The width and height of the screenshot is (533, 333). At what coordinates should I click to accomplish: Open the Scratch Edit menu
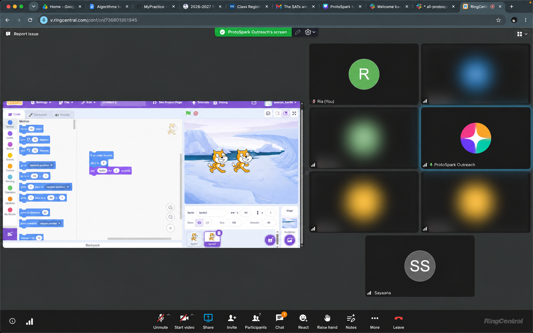point(88,102)
